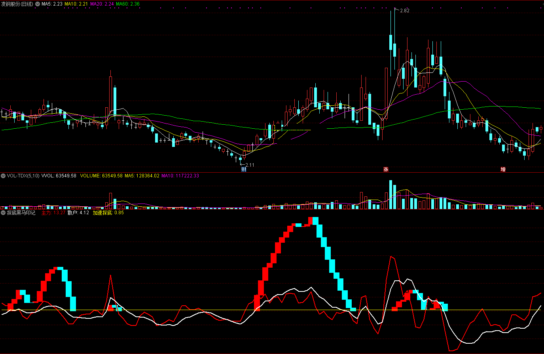The width and height of the screenshot is (544, 354).
Task: Click the blue 财 event marker
Action: pos(244,169)
